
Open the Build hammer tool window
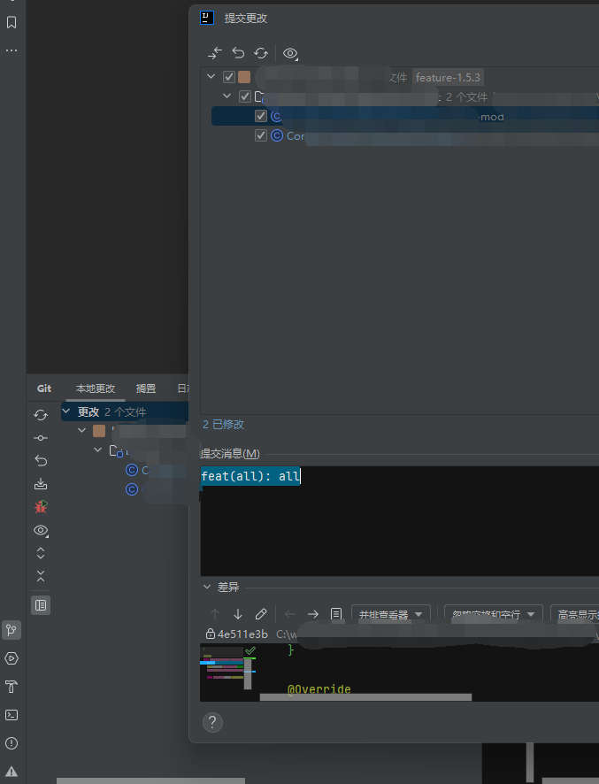click(12, 687)
